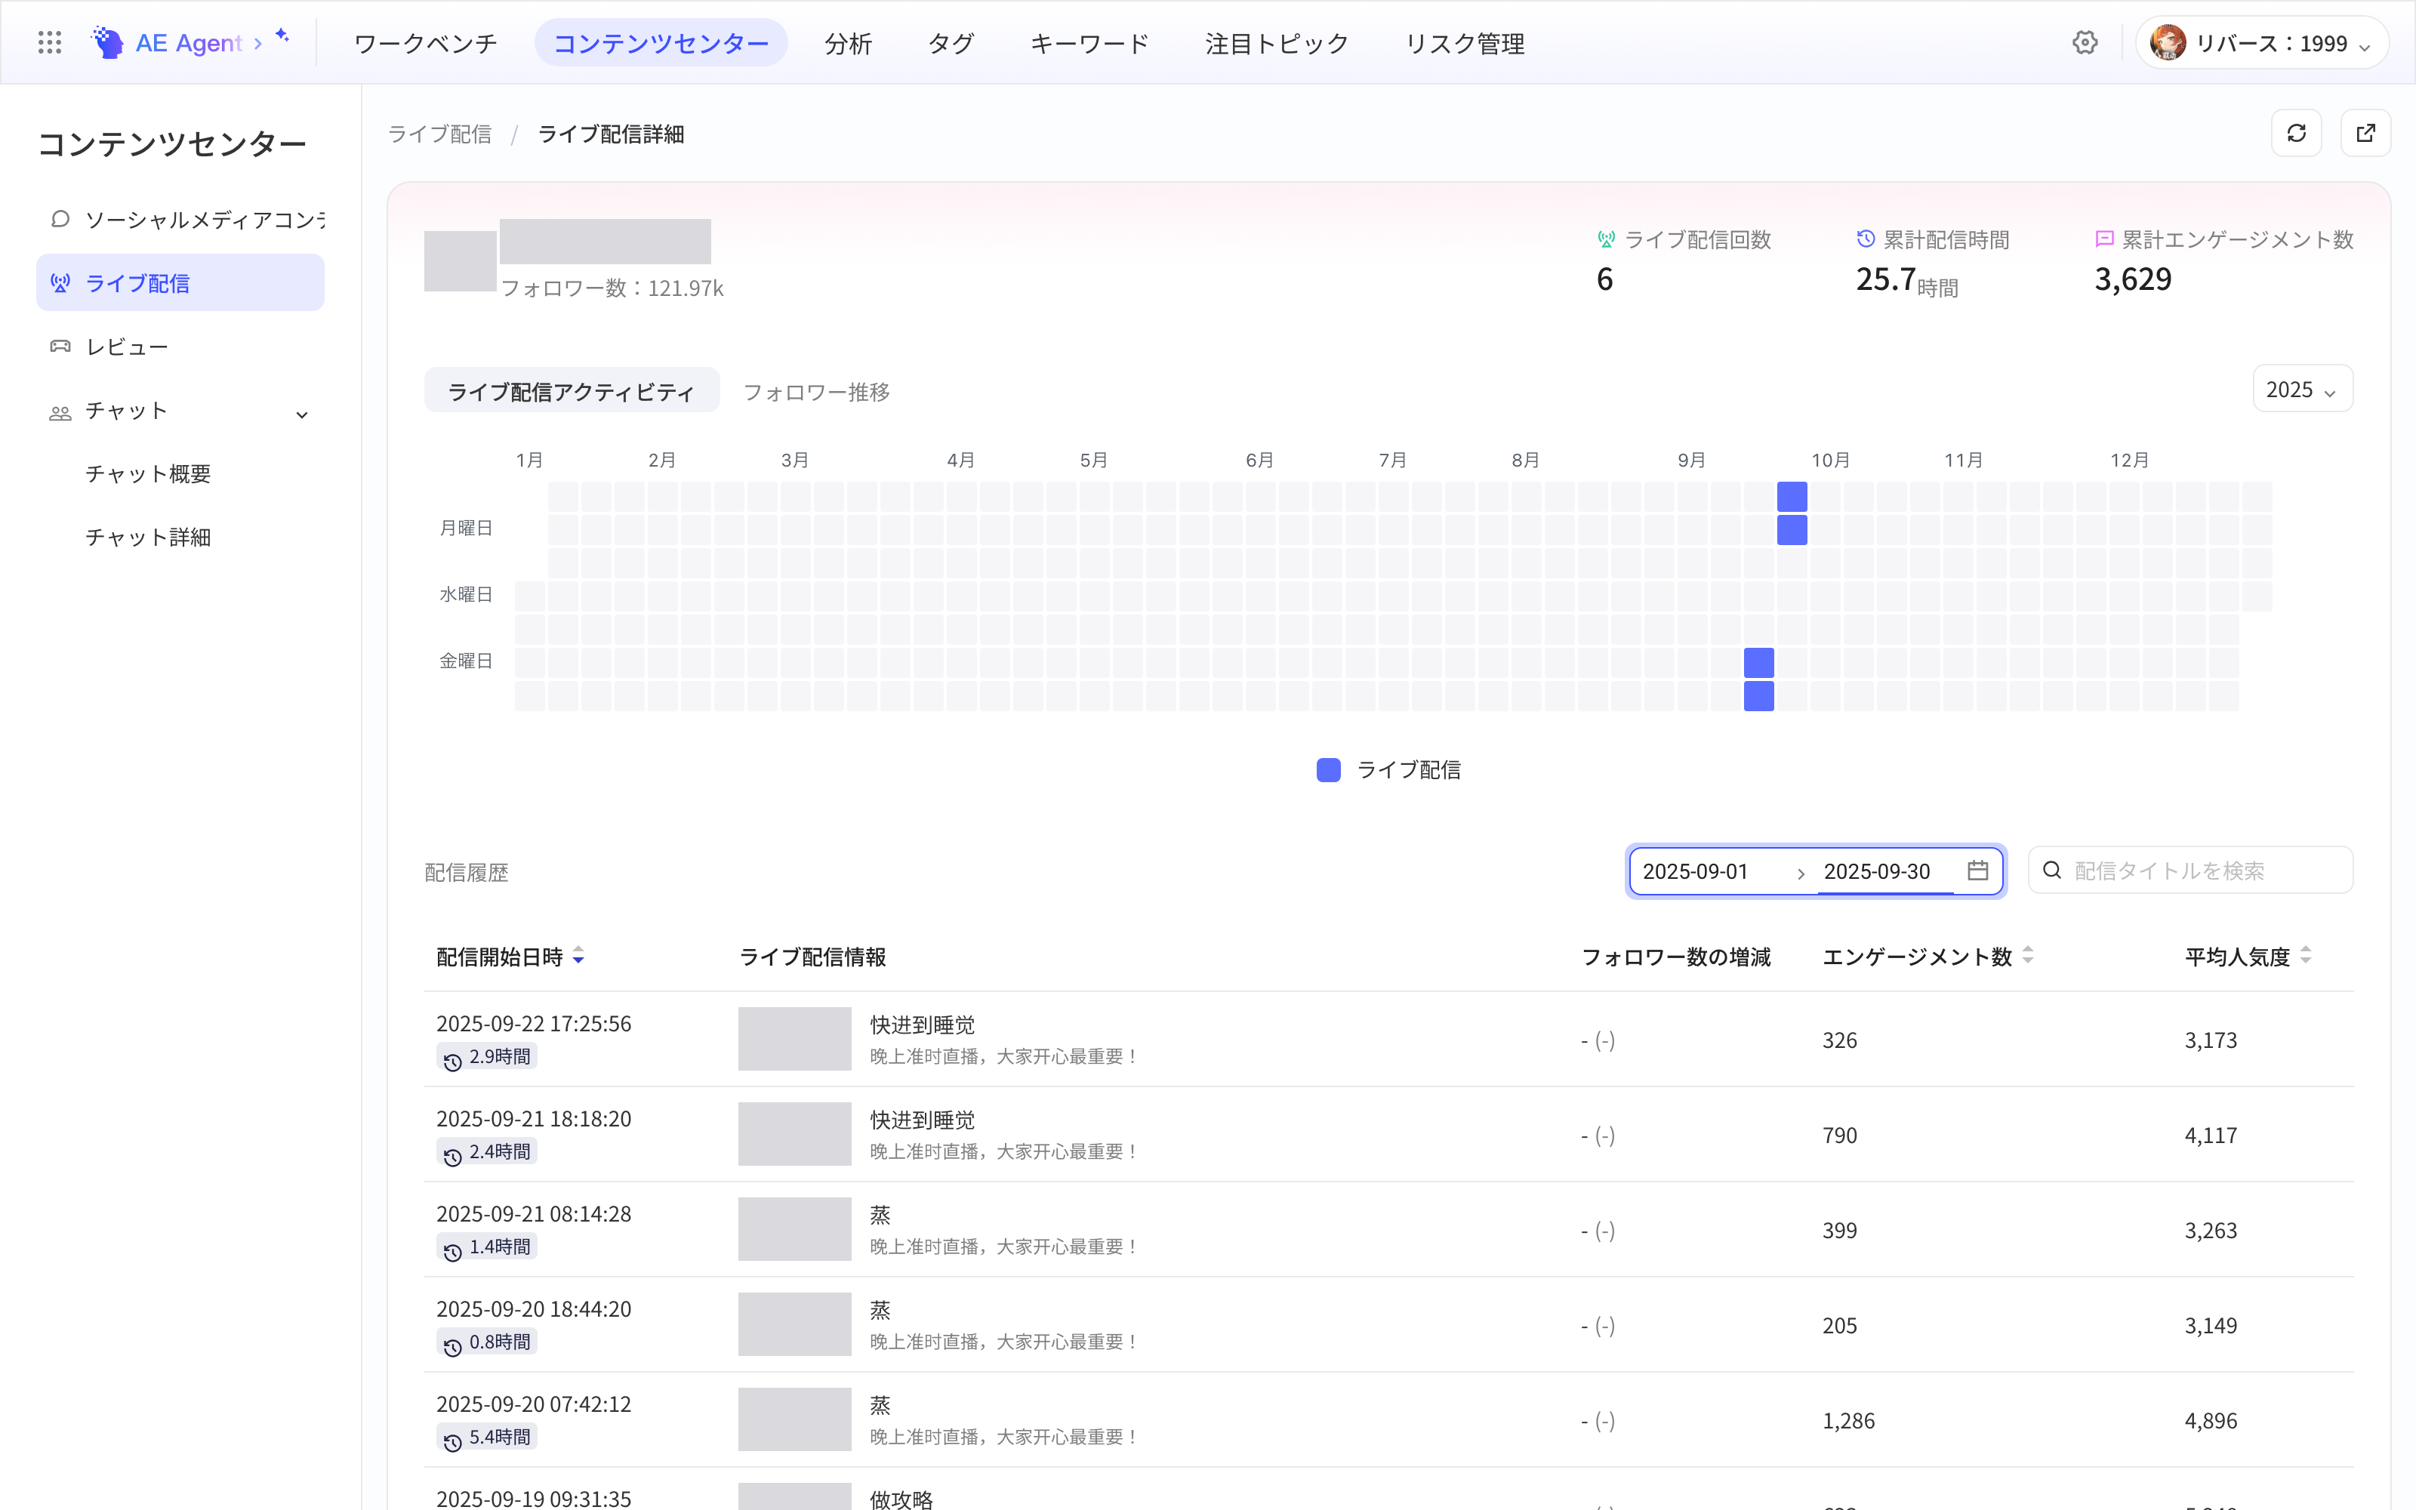
Task: Open the 分析 top menu tab
Action: coord(849,43)
